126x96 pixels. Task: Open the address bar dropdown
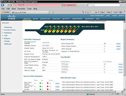(62, 5)
